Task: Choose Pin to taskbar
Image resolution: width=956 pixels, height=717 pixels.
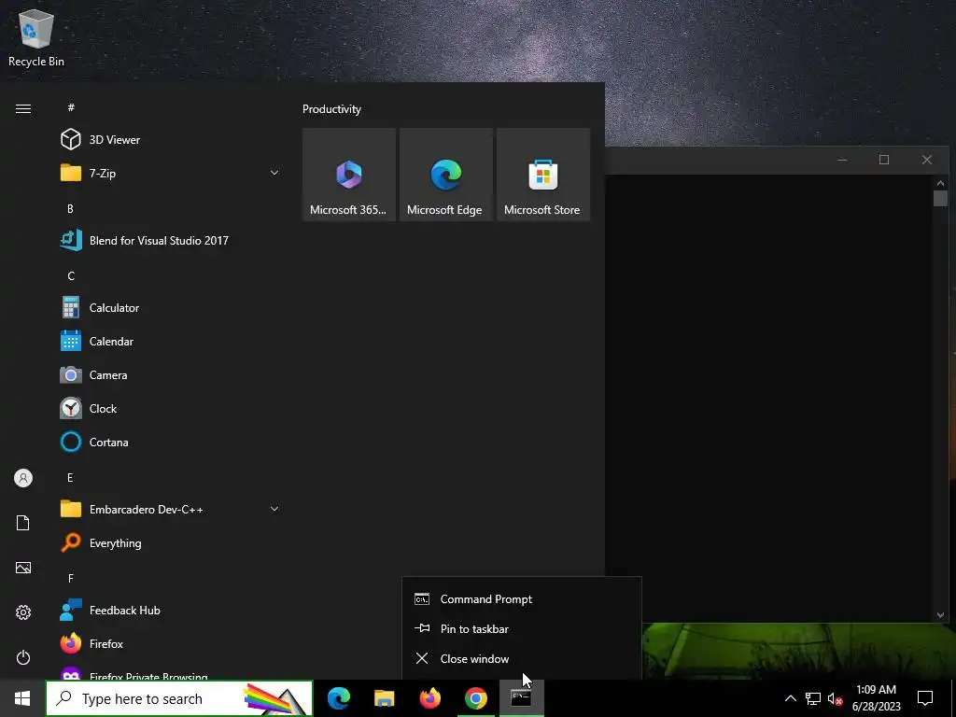Action: pyautogui.click(x=522, y=628)
